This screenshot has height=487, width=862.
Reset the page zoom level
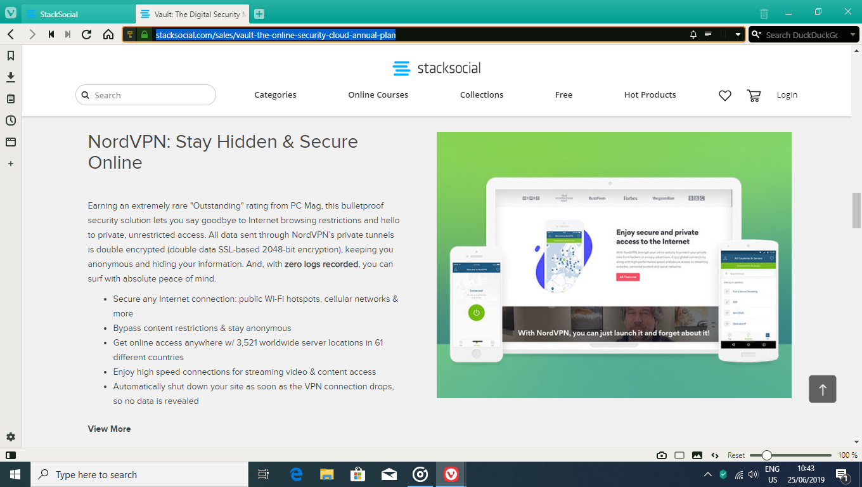tap(736, 455)
